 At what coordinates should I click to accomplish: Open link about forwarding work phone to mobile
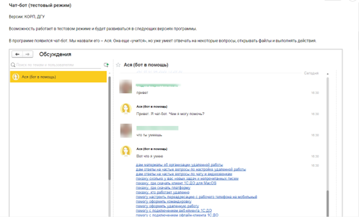tap(197, 197)
